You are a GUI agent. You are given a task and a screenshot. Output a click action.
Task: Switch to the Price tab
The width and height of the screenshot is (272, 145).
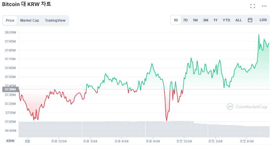click(x=10, y=21)
